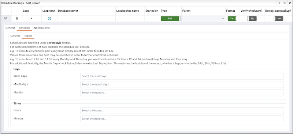Click the save icon in the title bar
This screenshot has height=134, width=293.
pos(285,3)
